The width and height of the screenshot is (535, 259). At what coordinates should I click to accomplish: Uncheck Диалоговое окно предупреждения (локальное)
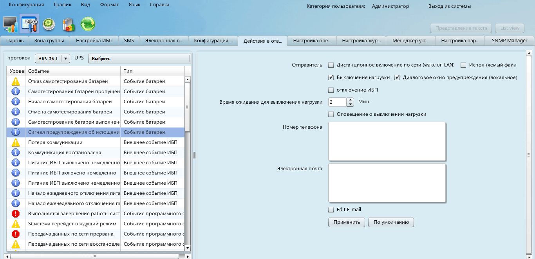coord(397,77)
